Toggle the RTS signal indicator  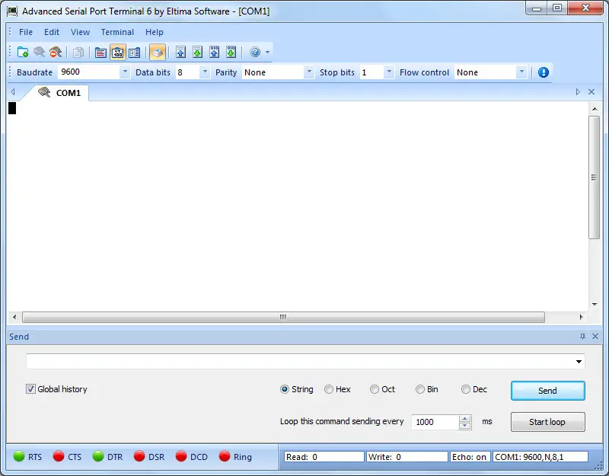pos(19,456)
